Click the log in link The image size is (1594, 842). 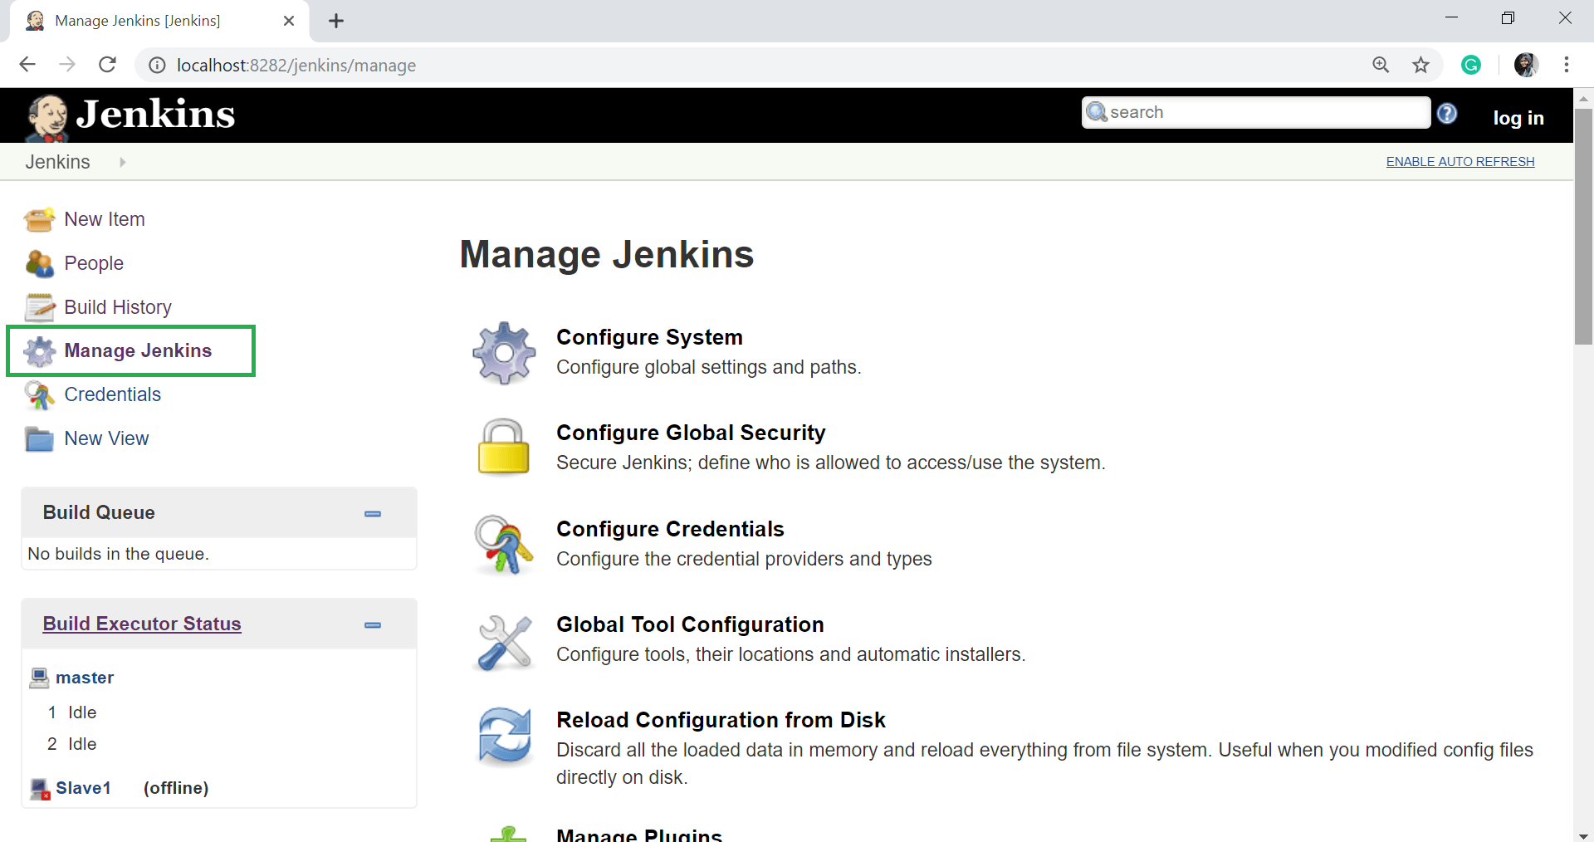pyautogui.click(x=1518, y=118)
